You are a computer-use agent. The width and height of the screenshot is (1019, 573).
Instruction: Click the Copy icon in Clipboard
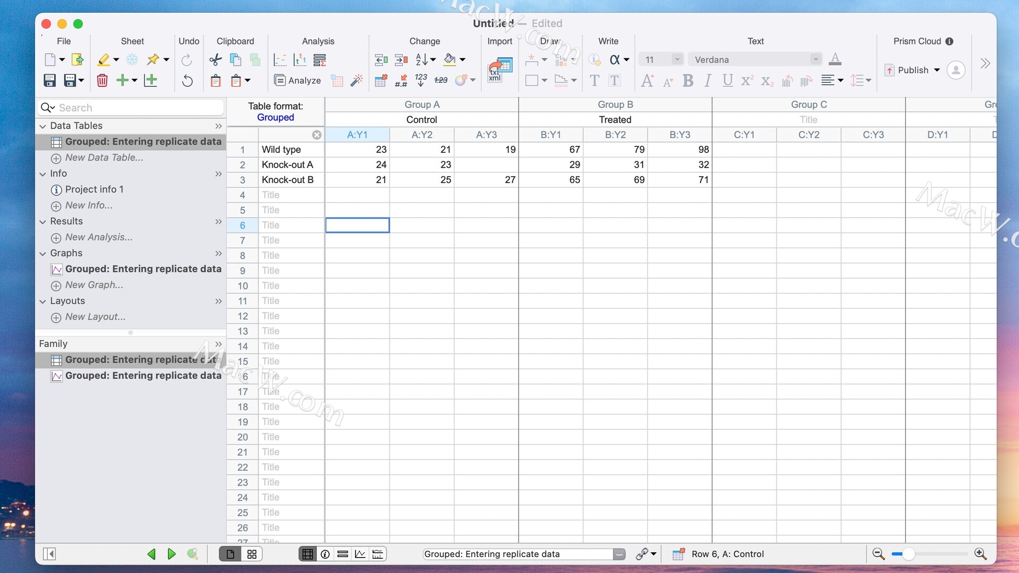pyautogui.click(x=235, y=60)
